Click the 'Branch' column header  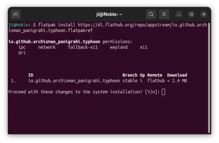(130, 75)
